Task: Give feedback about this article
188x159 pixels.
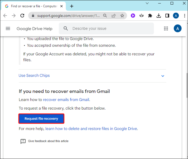Action: pyautogui.click(x=48, y=141)
